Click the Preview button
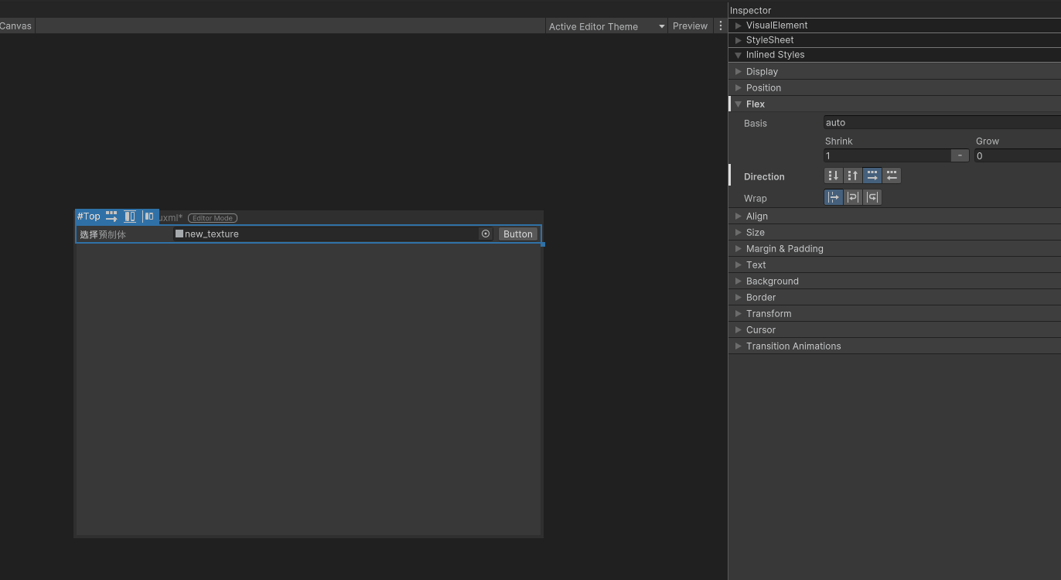1061x580 pixels. coord(690,26)
